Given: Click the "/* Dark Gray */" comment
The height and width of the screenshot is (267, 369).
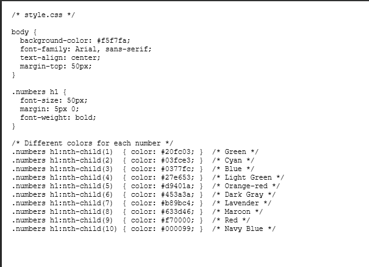Looking at the screenshot, I should (245, 194).
